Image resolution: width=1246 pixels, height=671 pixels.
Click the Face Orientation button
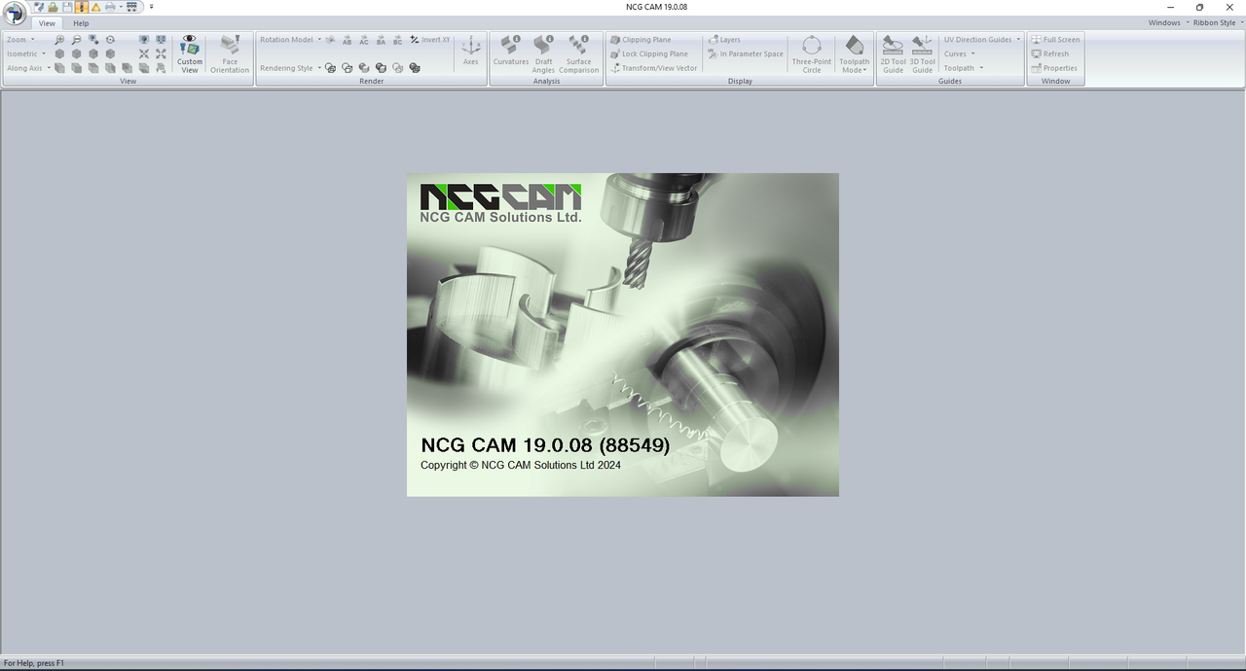[x=230, y=53]
